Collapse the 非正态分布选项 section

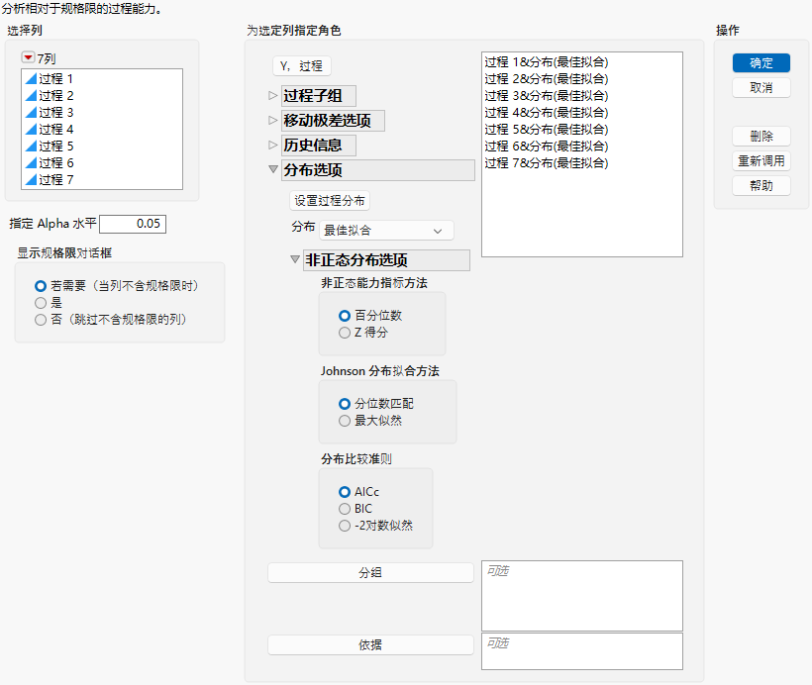[x=295, y=259]
